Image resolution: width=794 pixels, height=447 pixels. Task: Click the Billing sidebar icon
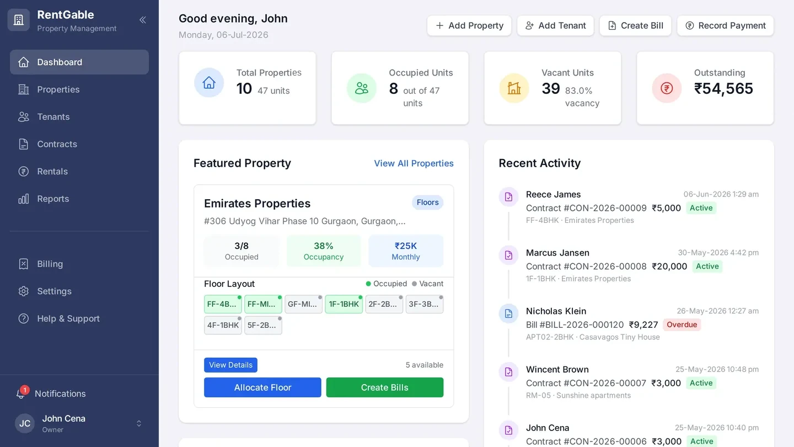pyautogui.click(x=23, y=264)
